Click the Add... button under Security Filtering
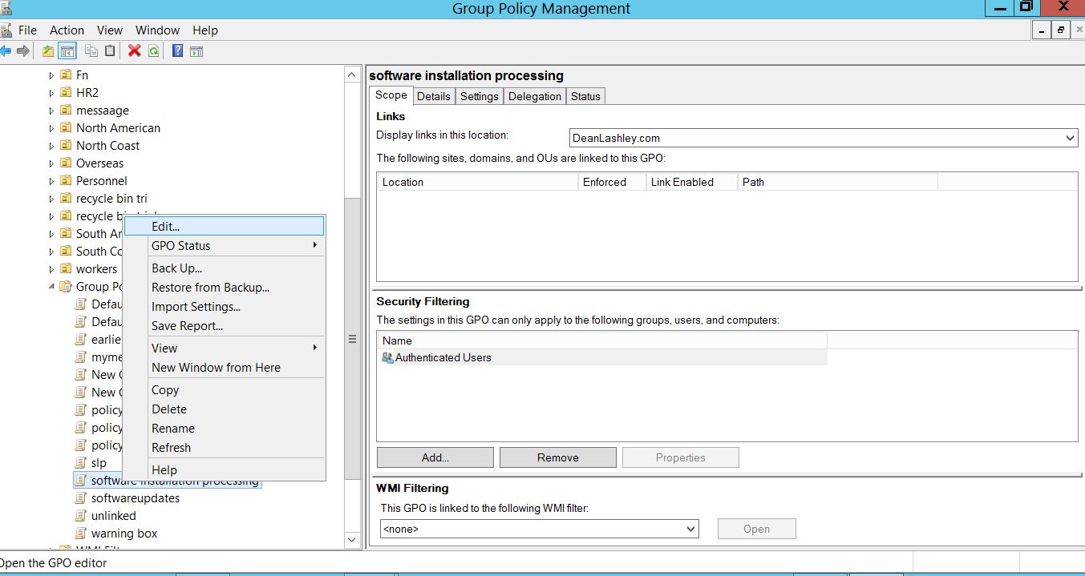The height and width of the screenshot is (576, 1085). pyautogui.click(x=435, y=457)
